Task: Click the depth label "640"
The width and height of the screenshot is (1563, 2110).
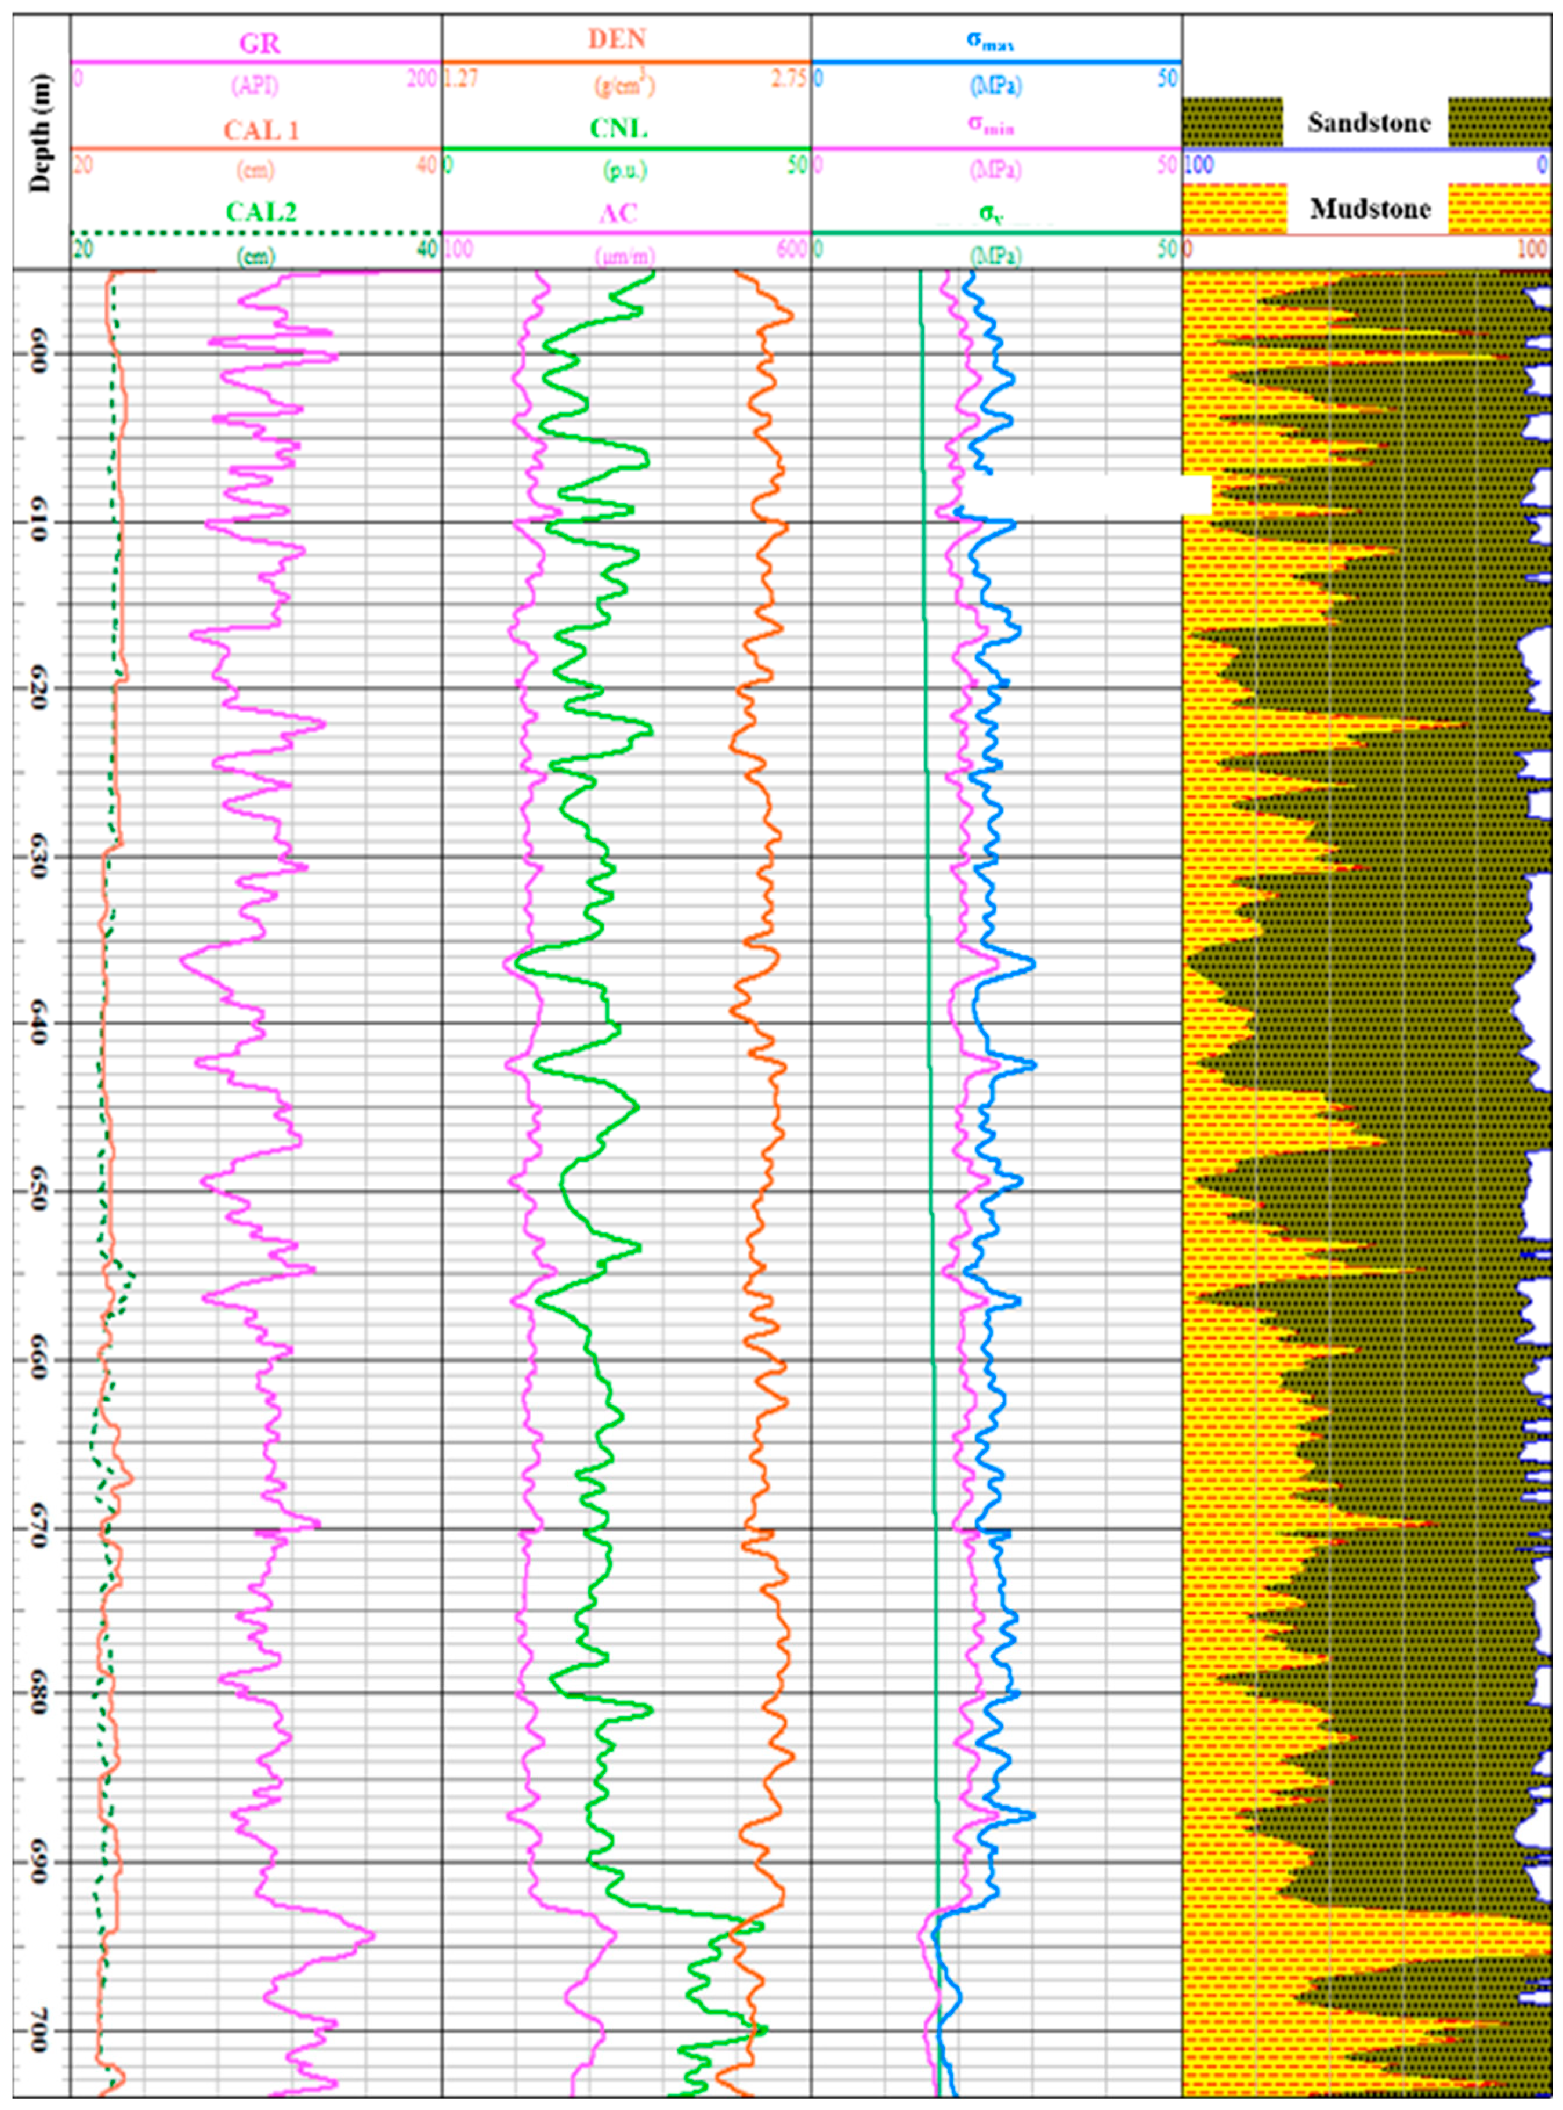Action: point(41,1024)
